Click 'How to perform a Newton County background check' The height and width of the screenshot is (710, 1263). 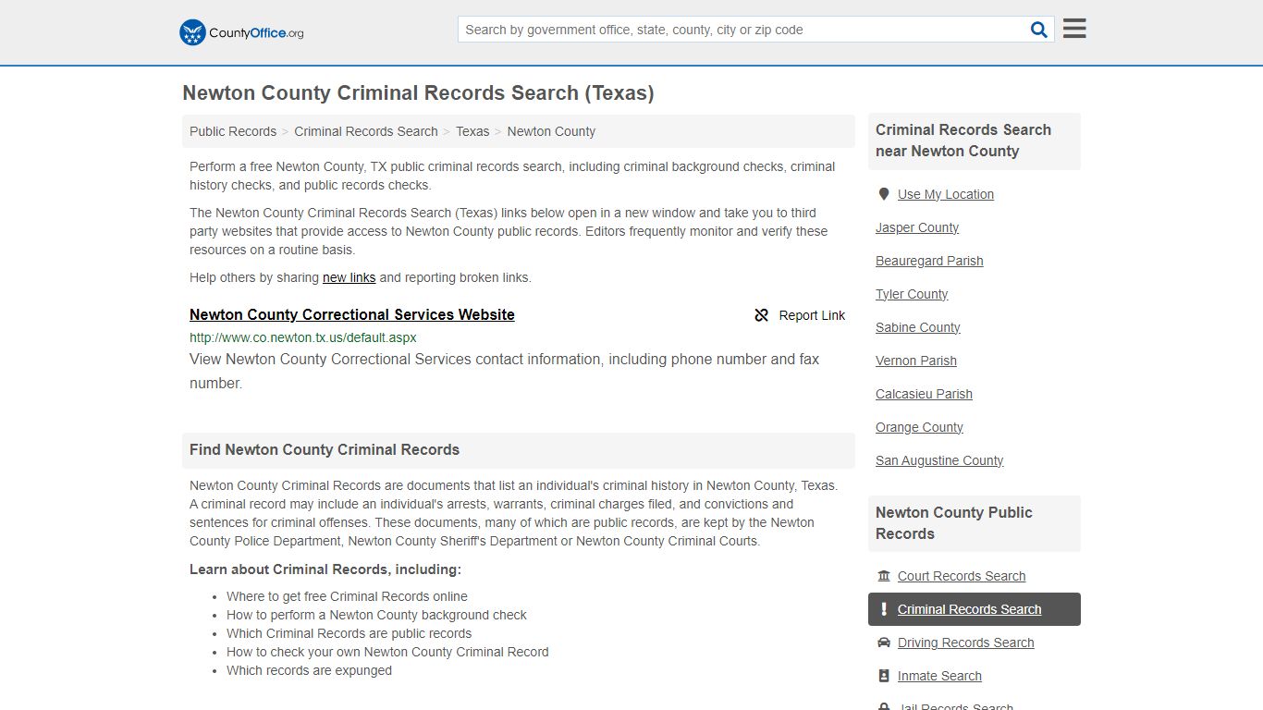(x=376, y=615)
